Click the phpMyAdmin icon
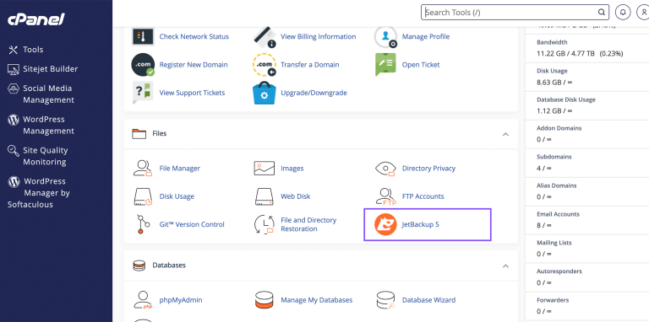This screenshot has height=322, width=649. (x=143, y=300)
